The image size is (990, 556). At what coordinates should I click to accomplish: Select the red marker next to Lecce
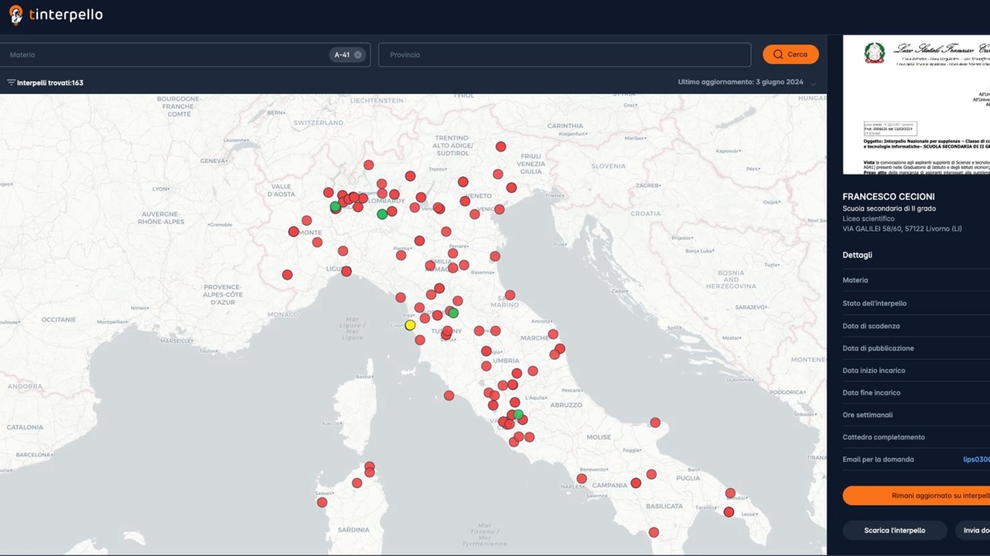[x=729, y=512]
